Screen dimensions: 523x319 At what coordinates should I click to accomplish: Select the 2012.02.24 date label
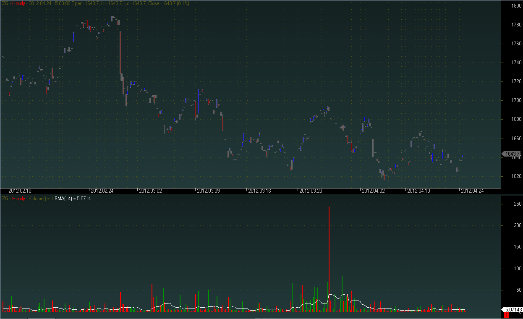tap(102, 191)
